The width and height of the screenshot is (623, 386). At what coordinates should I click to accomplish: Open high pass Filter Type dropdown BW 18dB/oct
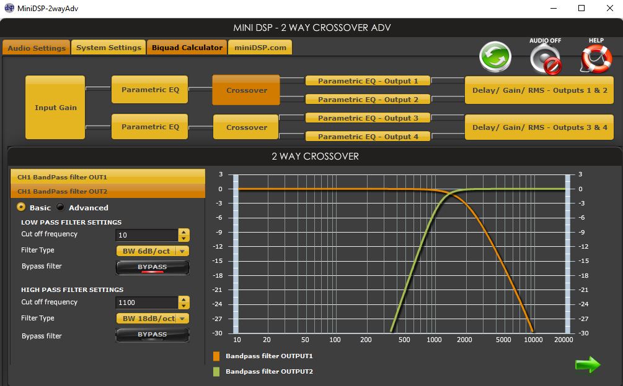tap(152, 318)
